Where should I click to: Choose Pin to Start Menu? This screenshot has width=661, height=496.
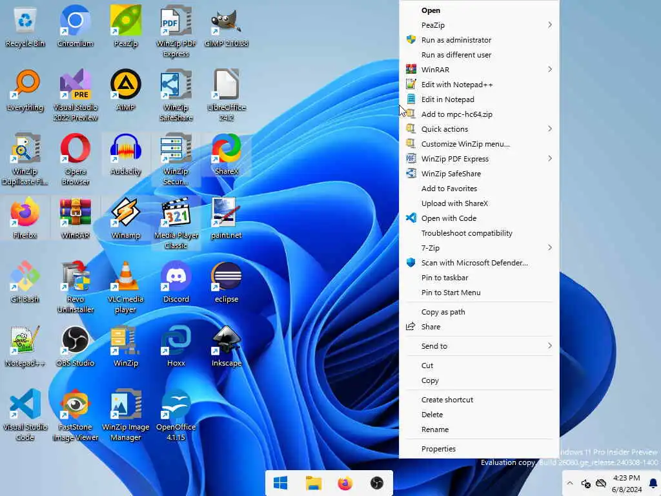[479, 293]
